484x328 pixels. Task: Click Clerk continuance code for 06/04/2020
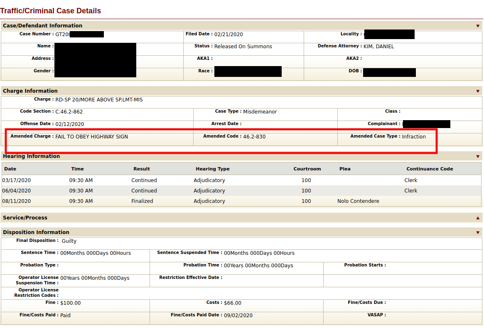tap(411, 191)
